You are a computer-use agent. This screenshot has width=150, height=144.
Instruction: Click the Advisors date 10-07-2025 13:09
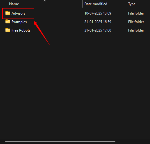[98, 13]
